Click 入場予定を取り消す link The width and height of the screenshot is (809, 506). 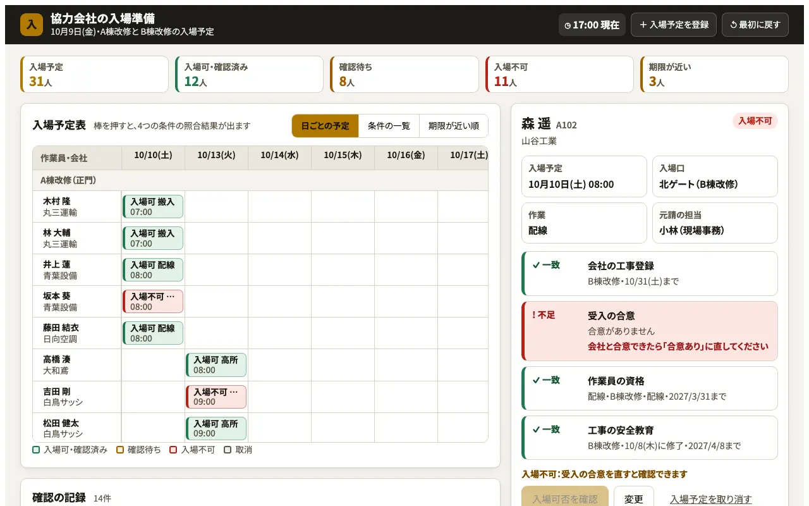[711, 499]
